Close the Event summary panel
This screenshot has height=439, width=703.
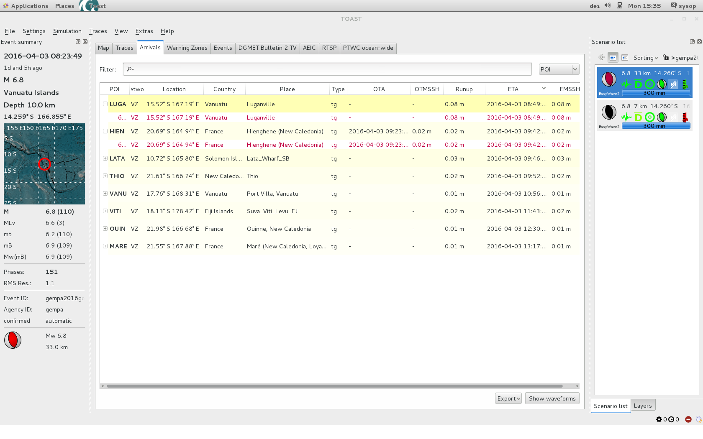(85, 42)
